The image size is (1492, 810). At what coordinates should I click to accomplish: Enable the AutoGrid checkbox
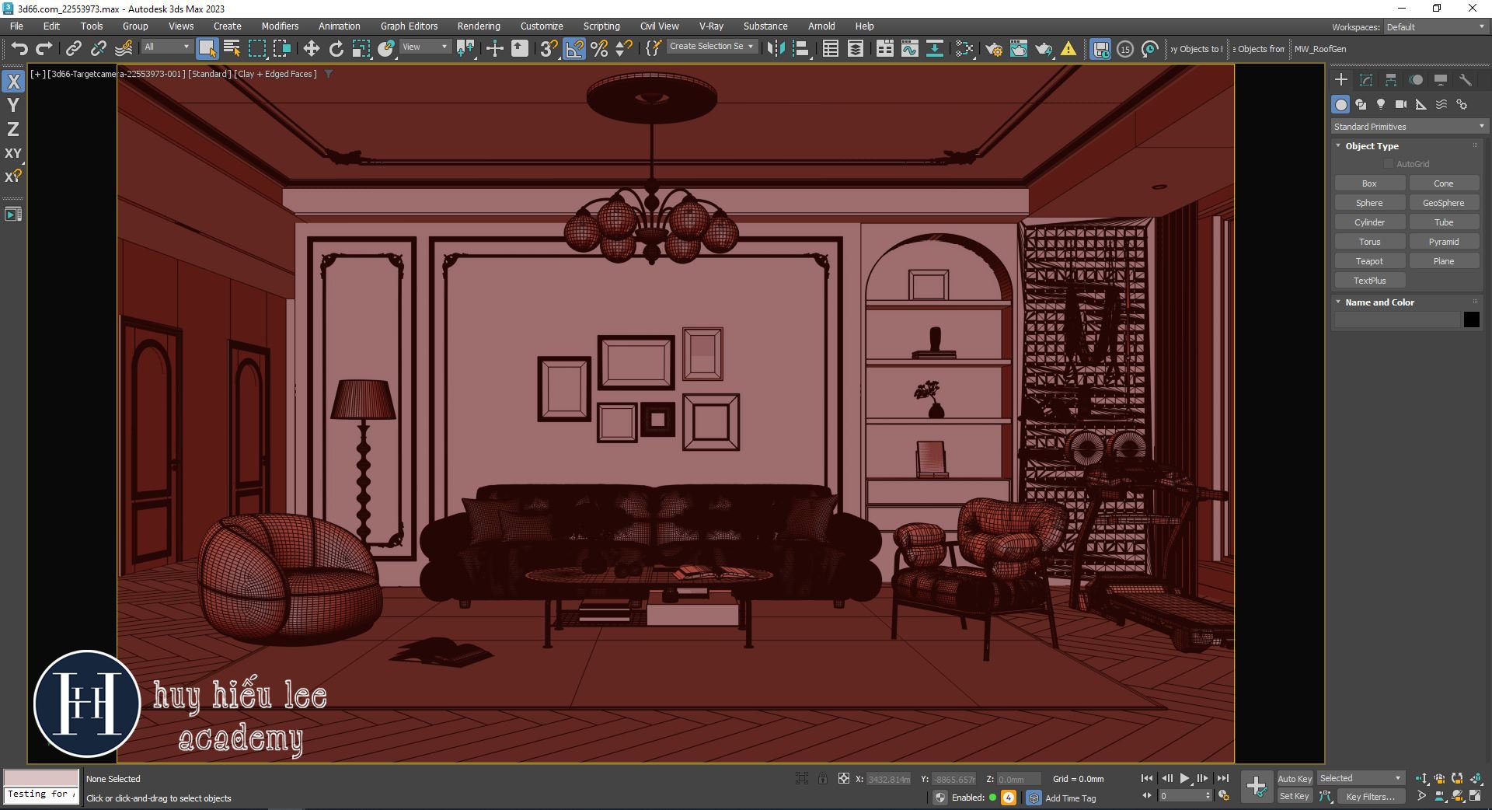(x=1389, y=164)
